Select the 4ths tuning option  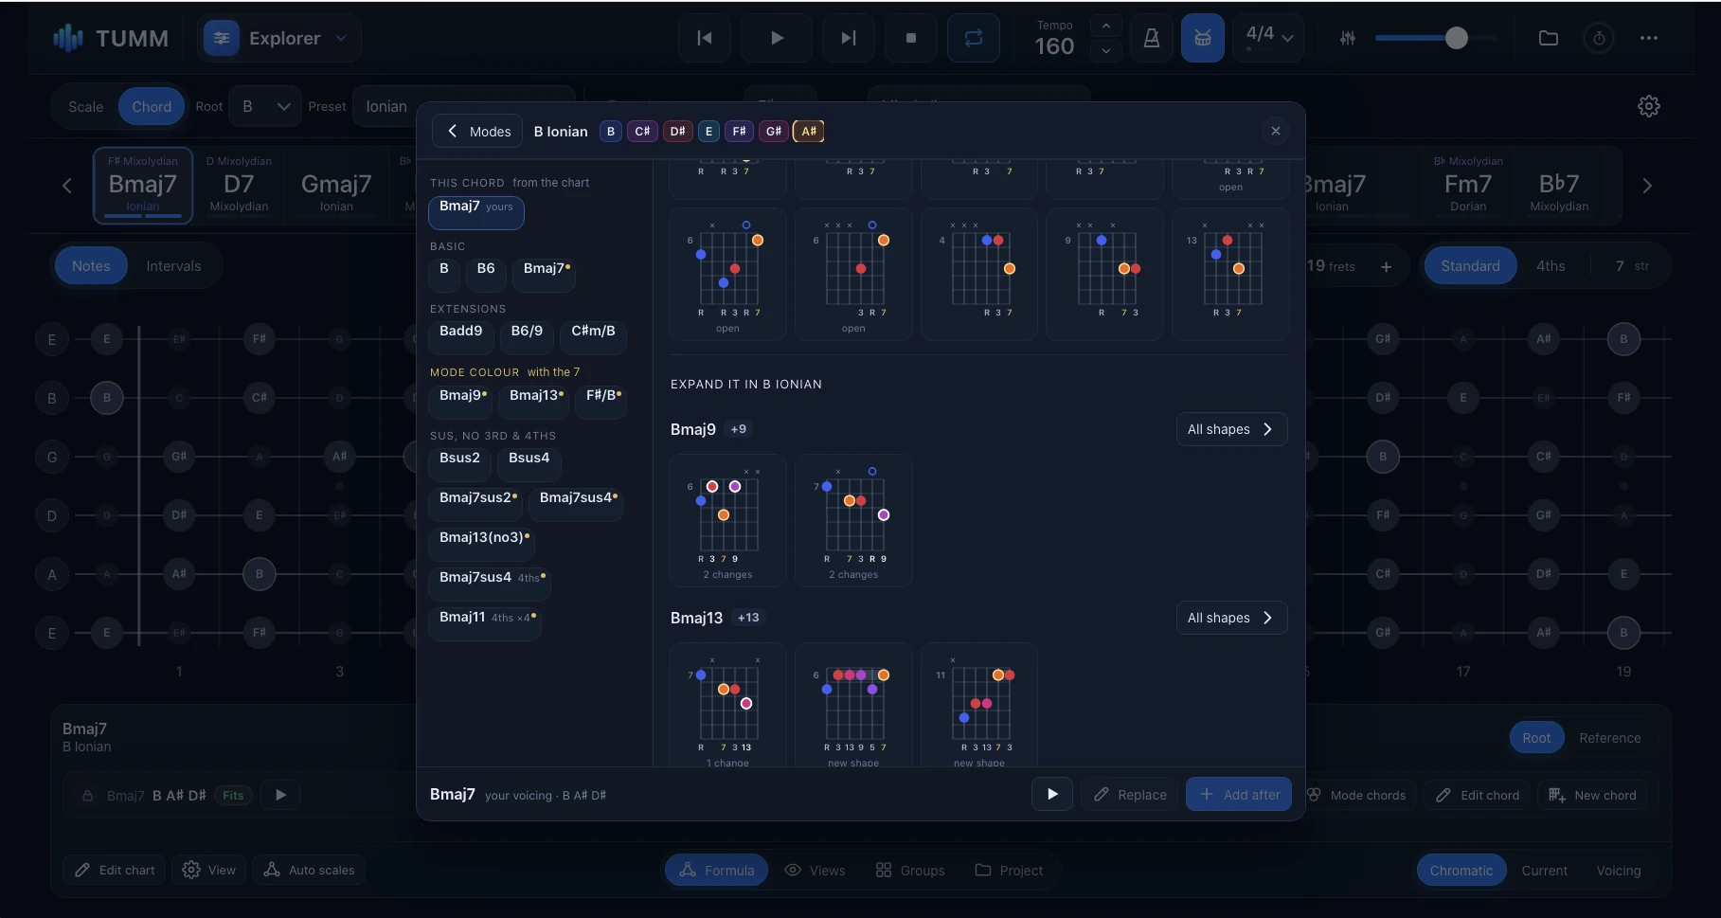[1551, 266]
